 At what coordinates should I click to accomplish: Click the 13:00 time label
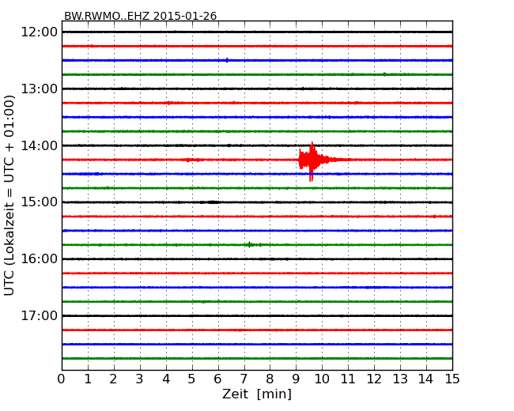(40, 89)
